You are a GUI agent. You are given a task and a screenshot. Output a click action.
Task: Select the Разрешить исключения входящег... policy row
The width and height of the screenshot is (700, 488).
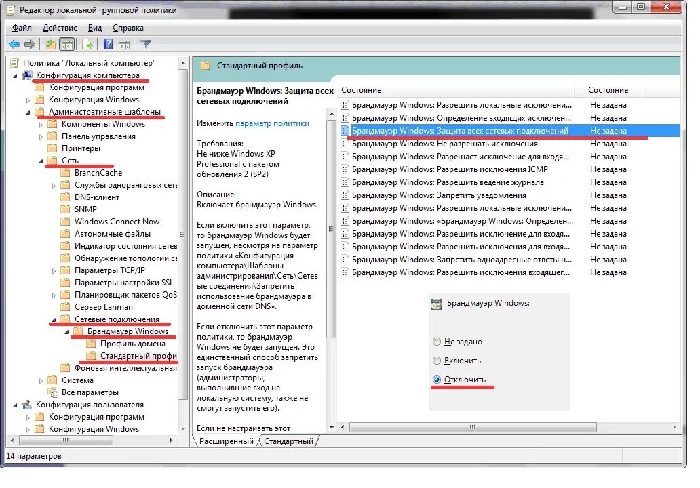pyautogui.click(x=509, y=272)
